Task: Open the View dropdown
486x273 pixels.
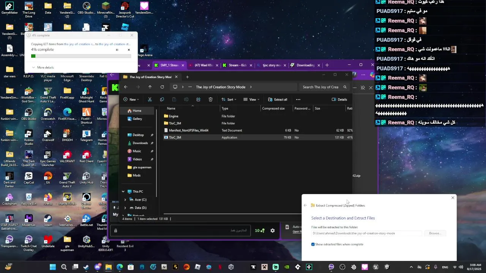Action: [251, 99]
